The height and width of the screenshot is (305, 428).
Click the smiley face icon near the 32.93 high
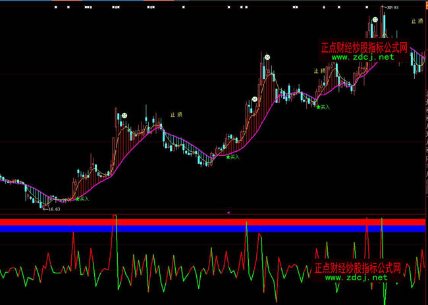375,20
